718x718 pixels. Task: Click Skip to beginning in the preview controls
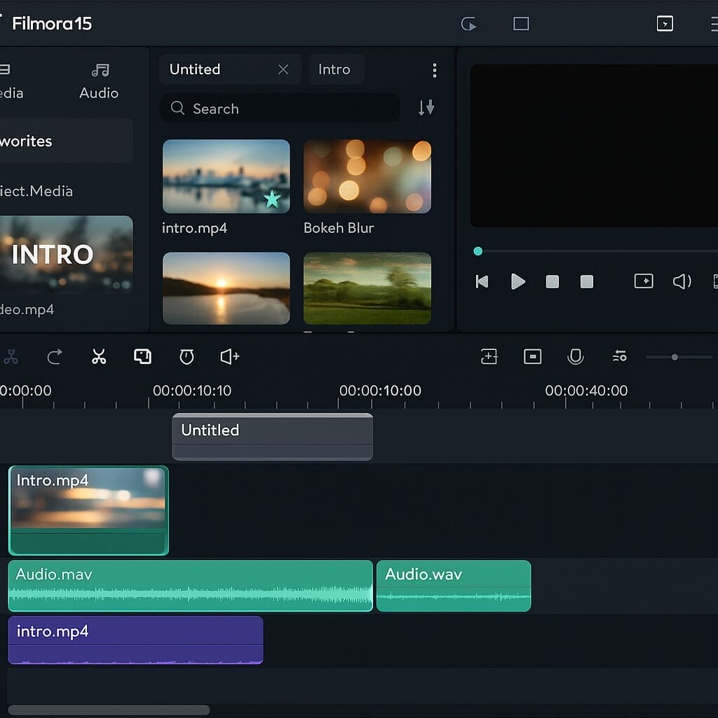(482, 281)
